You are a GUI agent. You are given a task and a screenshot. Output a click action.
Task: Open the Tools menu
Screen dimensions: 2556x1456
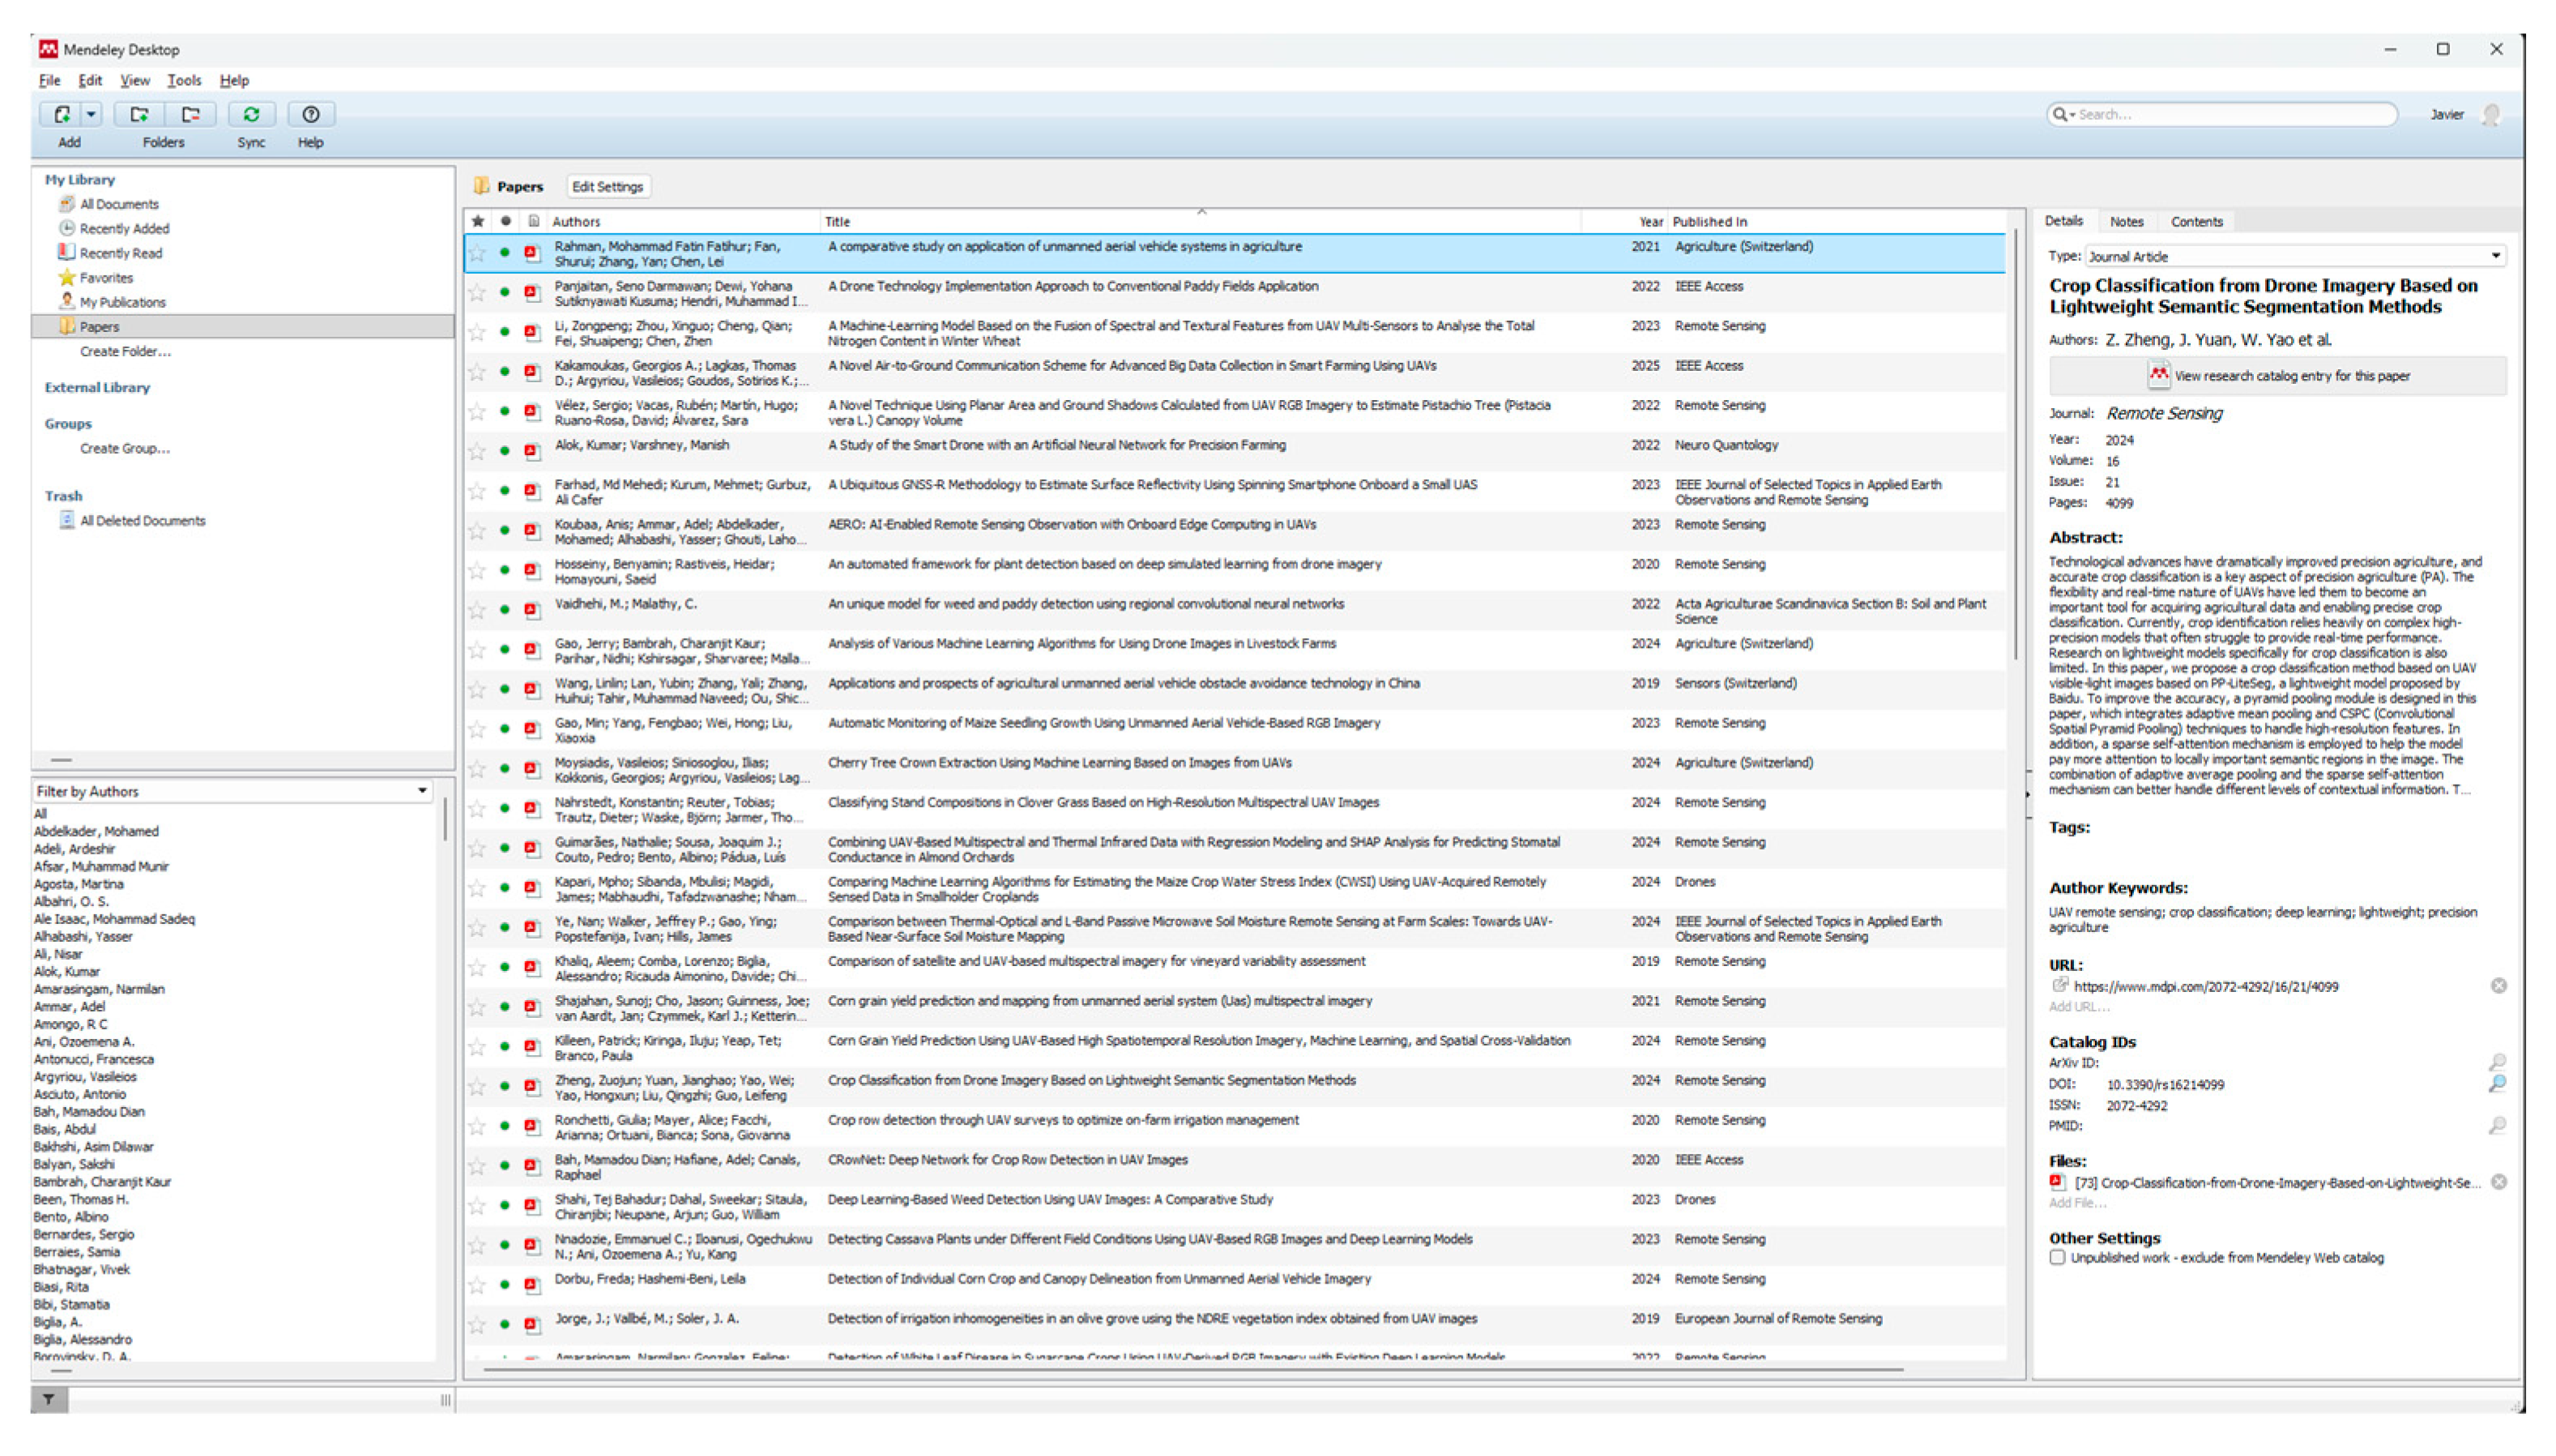184,80
